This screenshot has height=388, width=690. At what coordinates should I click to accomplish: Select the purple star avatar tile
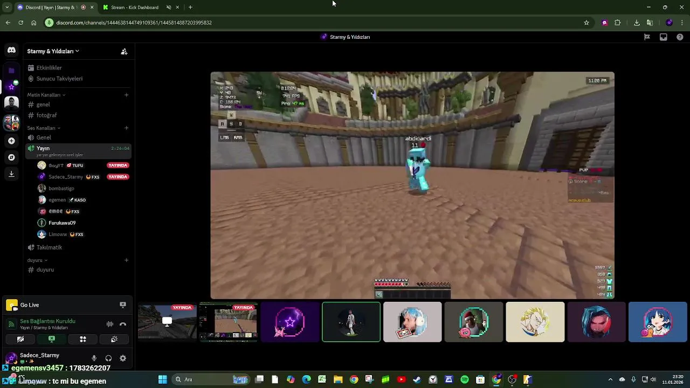pos(290,322)
